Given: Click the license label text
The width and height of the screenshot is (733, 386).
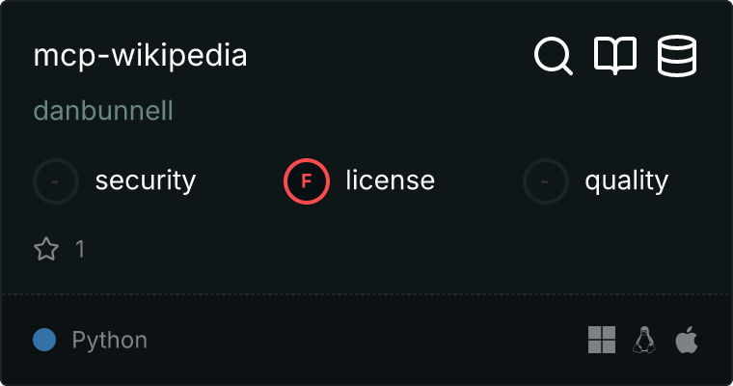Looking at the screenshot, I should (390, 180).
